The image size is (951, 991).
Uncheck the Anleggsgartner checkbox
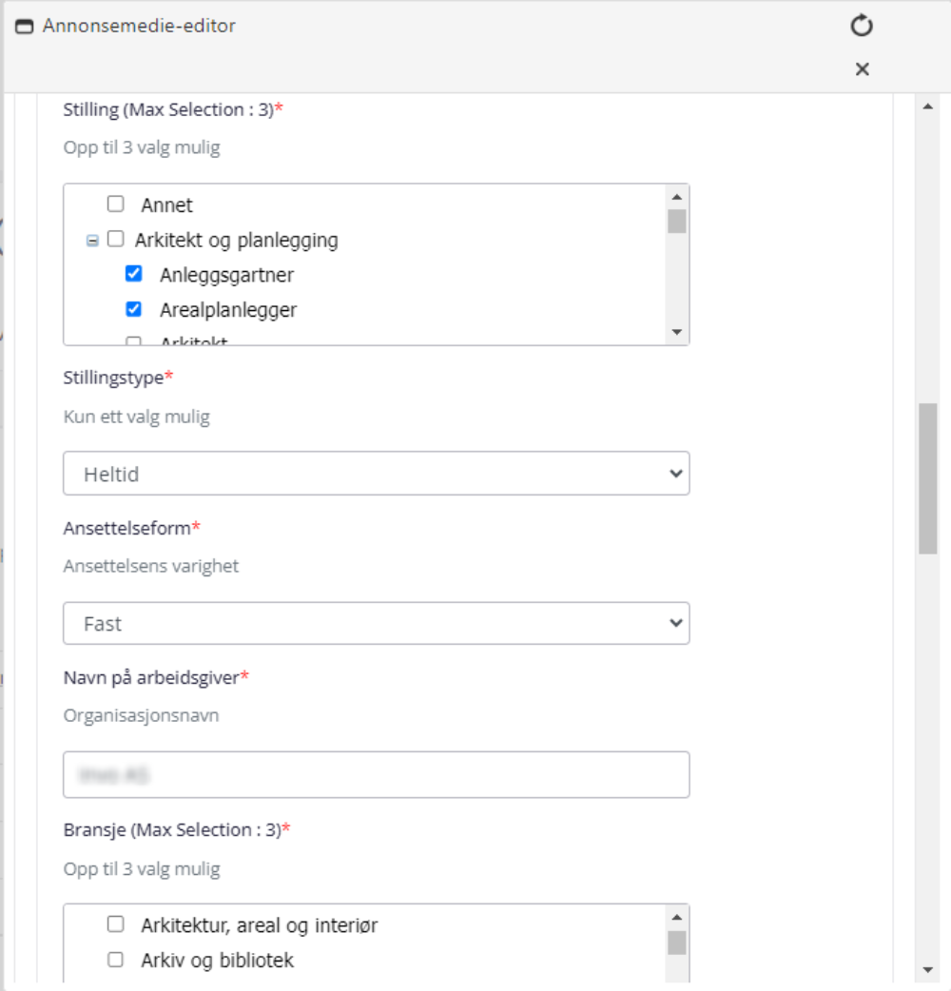(133, 274)
